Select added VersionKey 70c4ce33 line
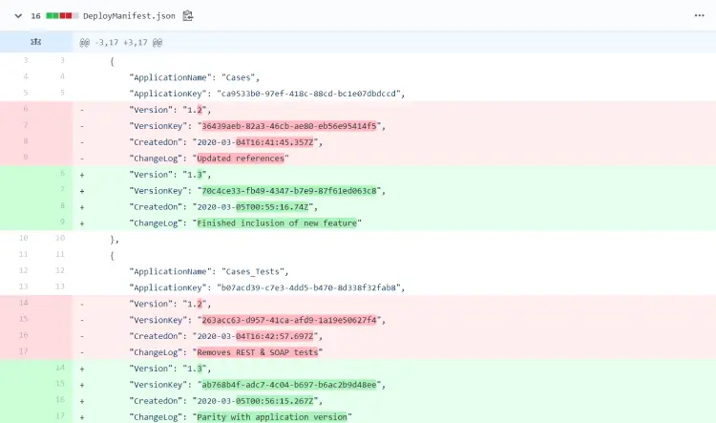Viewport: 716px width, 423px height. click(258, 191)
